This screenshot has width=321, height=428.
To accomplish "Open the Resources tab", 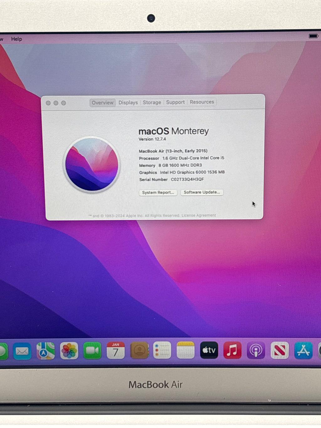I will coord(202,102).
